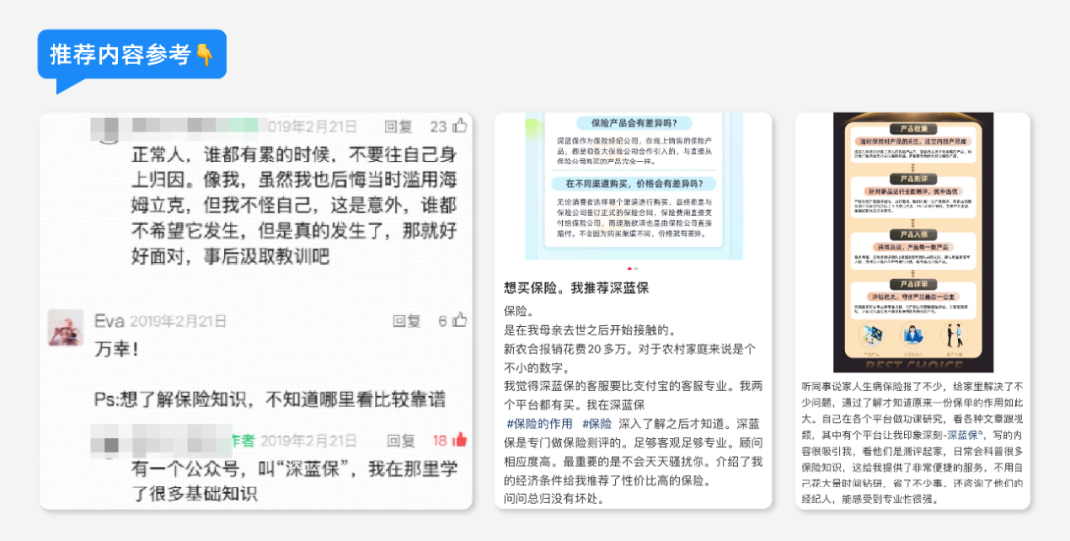Click the thumbs-up icon beside count 6
This screenshot has height=541, width=1070.
click(x=460, y=320)
